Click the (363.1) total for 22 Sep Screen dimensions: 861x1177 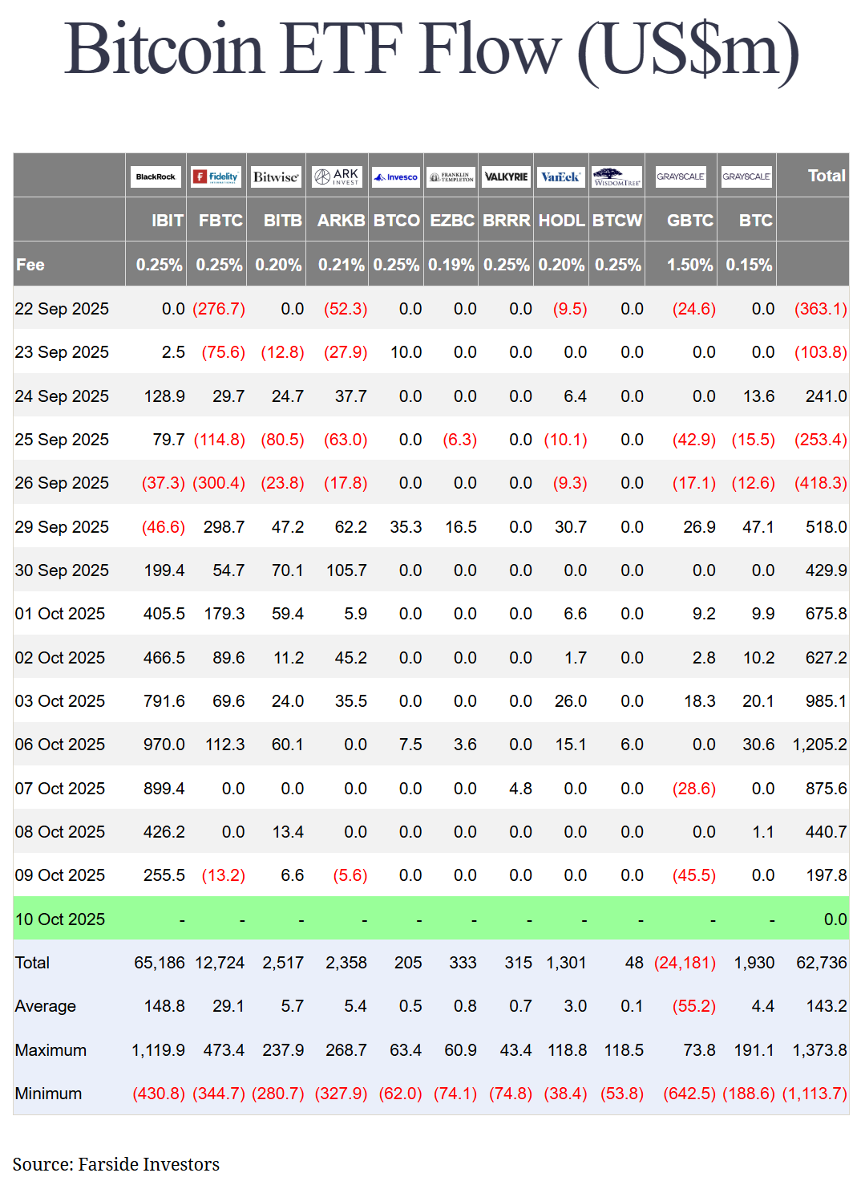click(821, 309)
